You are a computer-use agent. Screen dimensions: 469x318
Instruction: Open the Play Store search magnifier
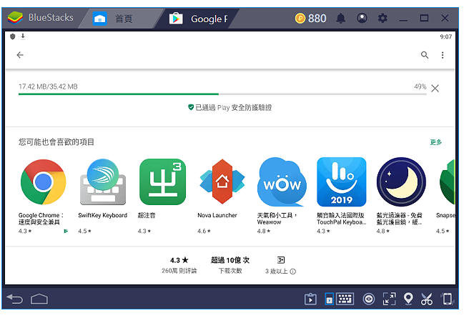tap(425, 55)
